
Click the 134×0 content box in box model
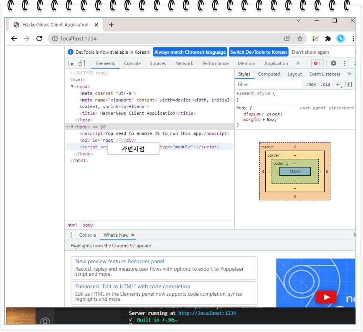tap(295, 172)
